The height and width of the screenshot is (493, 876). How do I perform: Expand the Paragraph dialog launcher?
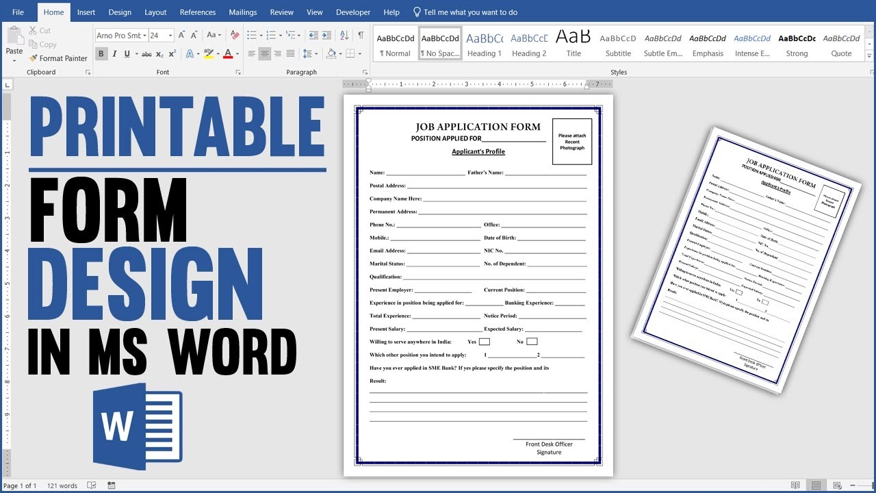pyautogui.click(x=365, y=72)
